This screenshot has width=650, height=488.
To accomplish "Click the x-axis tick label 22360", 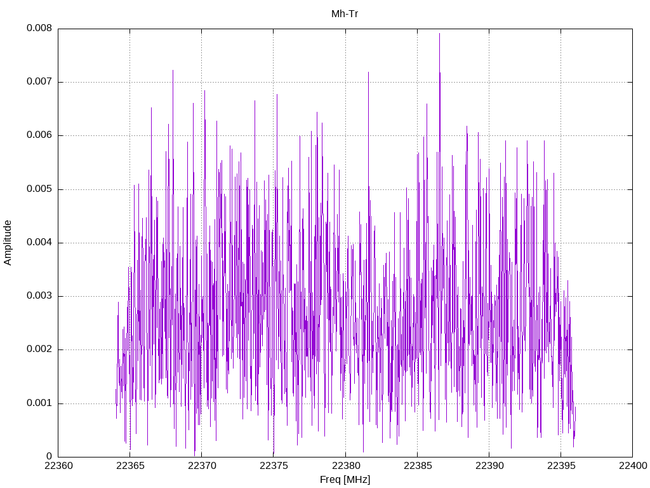I will click(58, 466).
